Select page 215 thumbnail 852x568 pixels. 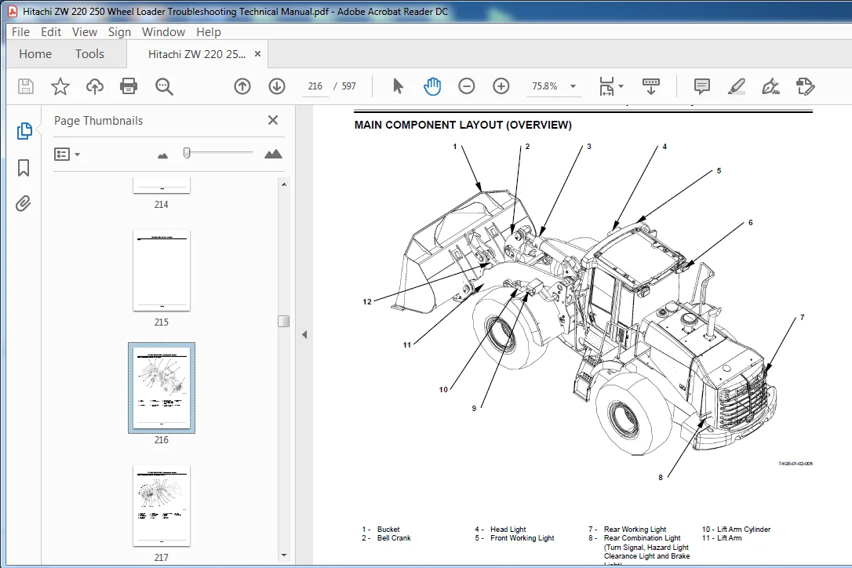162,271
